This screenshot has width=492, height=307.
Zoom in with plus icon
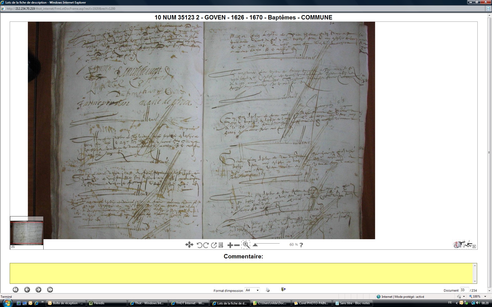coord(230,245)
